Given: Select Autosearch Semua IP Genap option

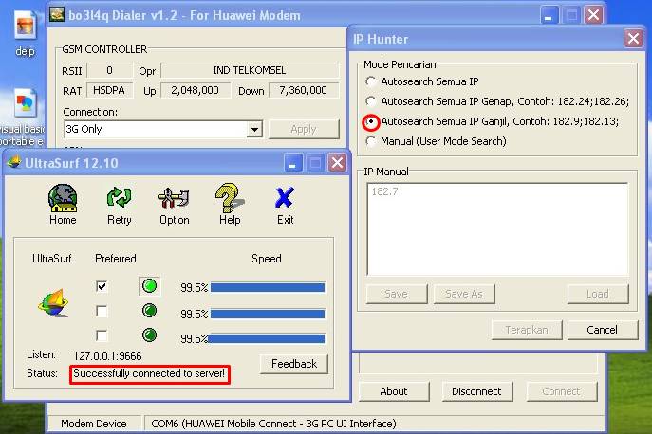Looking at the screenshot, I should point(371,101).
